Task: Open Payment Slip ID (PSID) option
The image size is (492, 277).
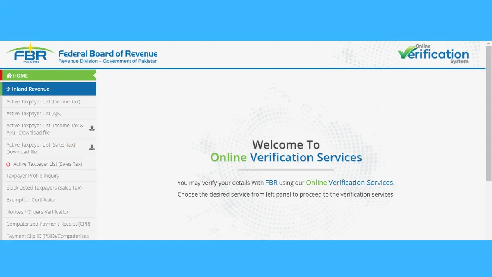Action: coord(48,236)
